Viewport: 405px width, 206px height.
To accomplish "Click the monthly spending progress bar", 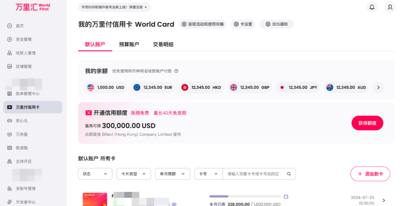I will 245,196.
